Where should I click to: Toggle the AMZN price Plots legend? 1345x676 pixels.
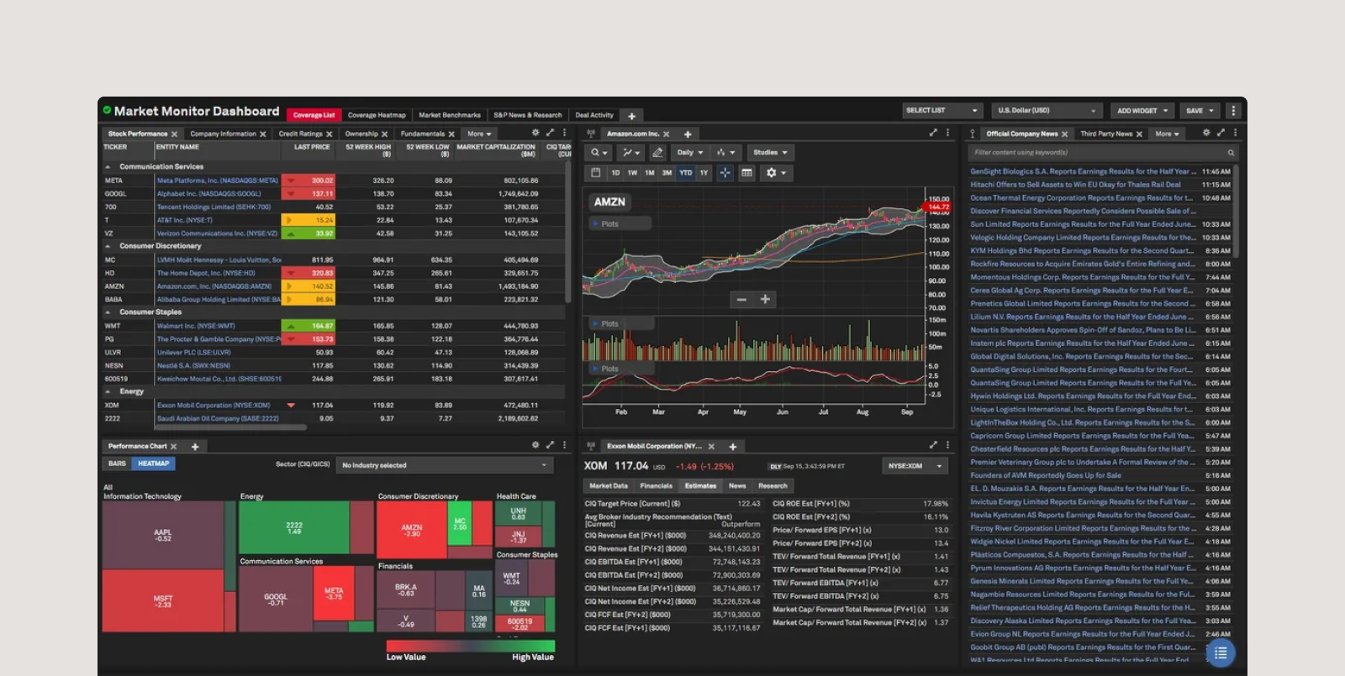coord(620,223)
